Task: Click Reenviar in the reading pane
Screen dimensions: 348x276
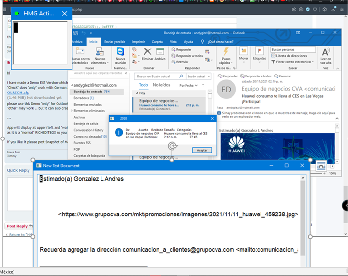Action: 283,76
